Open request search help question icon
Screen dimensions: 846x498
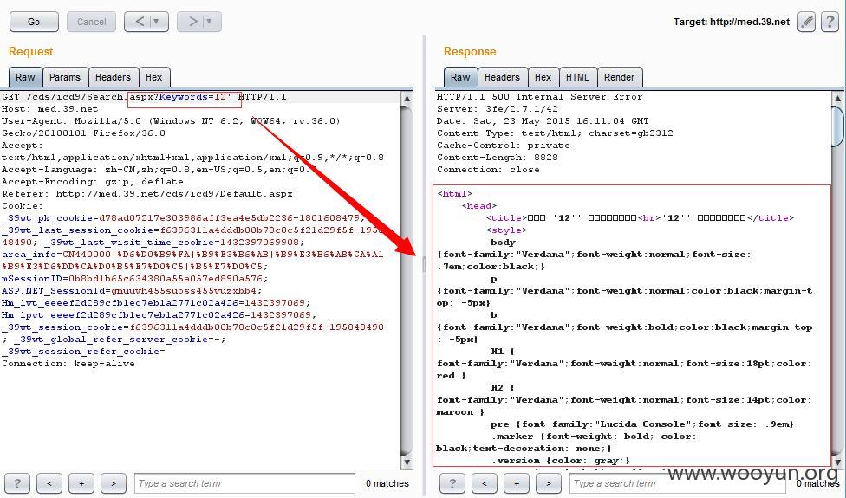pyautogui.click(x=17, y=483)
